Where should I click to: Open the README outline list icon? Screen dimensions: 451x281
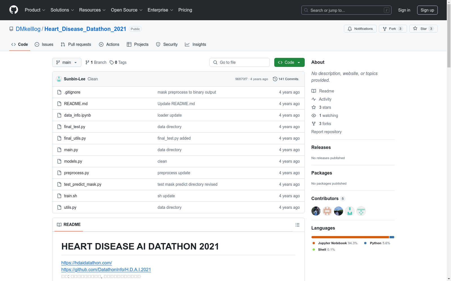point(297,225)
